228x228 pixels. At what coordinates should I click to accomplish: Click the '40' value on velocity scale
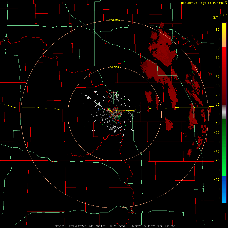(x=218, y=76)
